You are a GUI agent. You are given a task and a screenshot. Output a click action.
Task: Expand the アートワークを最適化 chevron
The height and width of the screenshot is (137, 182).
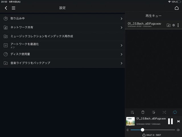click(x=121, y=45)
